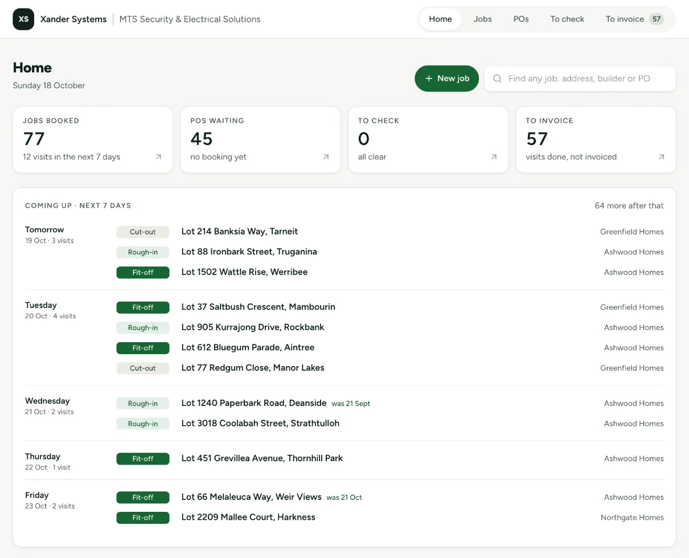Click the Fit-off tag for Wattle Rise
The width and height of the screenshot is (689, 558).
click(143, 273)
